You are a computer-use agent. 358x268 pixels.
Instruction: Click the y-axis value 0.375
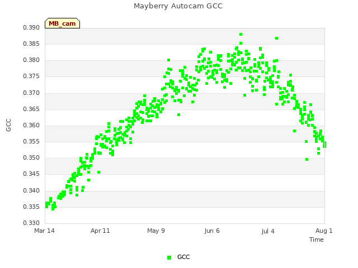(x=31, y=76)
